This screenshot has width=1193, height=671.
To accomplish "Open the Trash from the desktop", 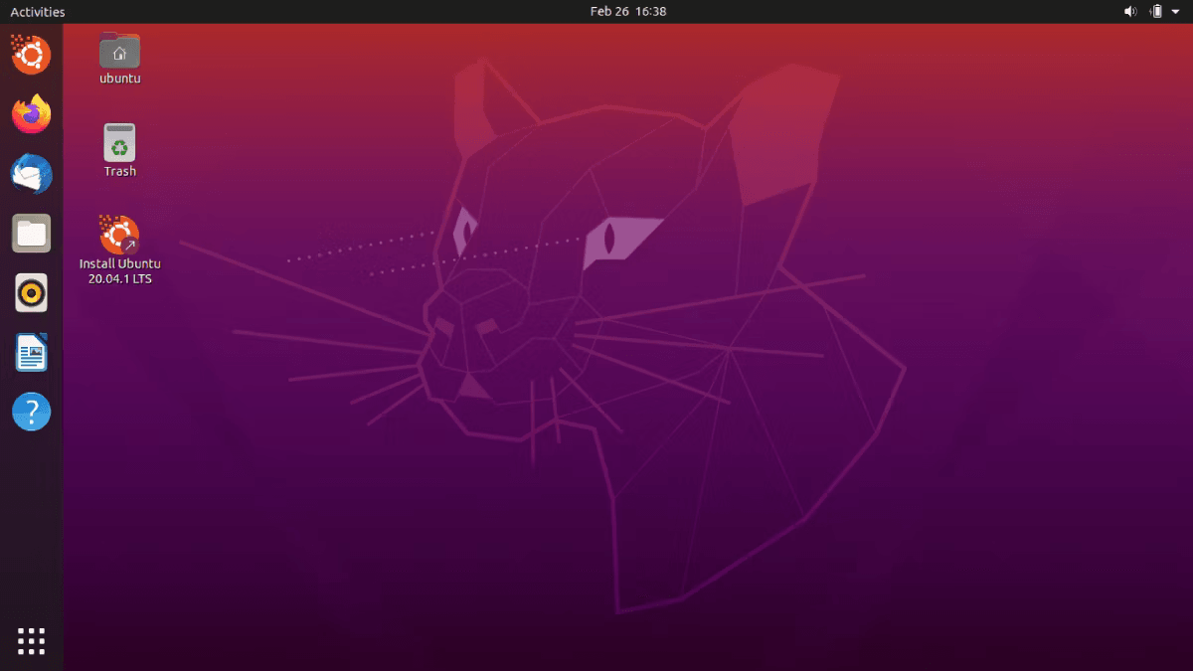I will coord(118,142).
